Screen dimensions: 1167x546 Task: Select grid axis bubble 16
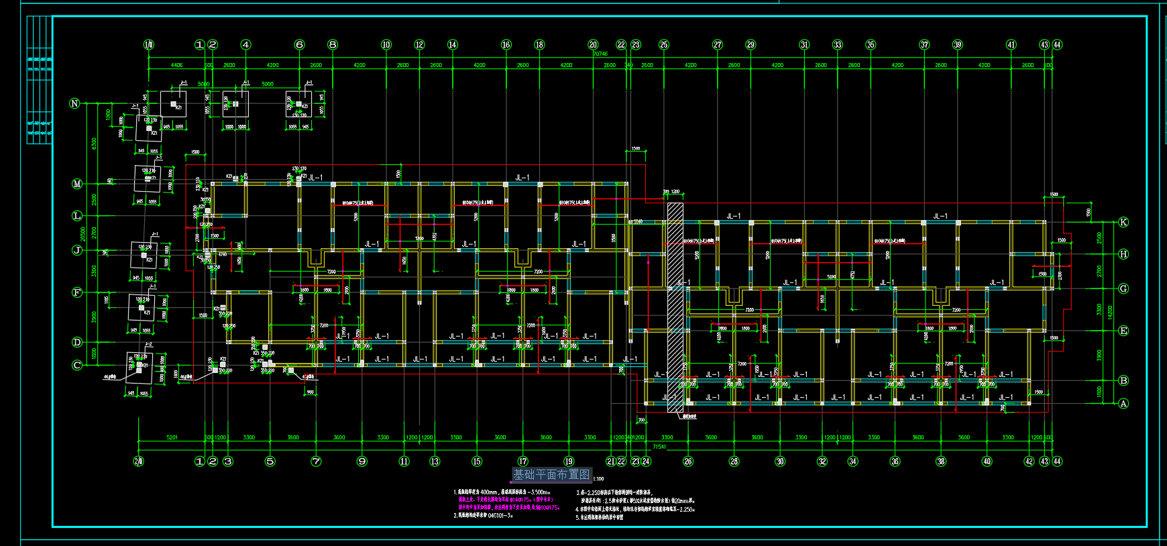506,45
